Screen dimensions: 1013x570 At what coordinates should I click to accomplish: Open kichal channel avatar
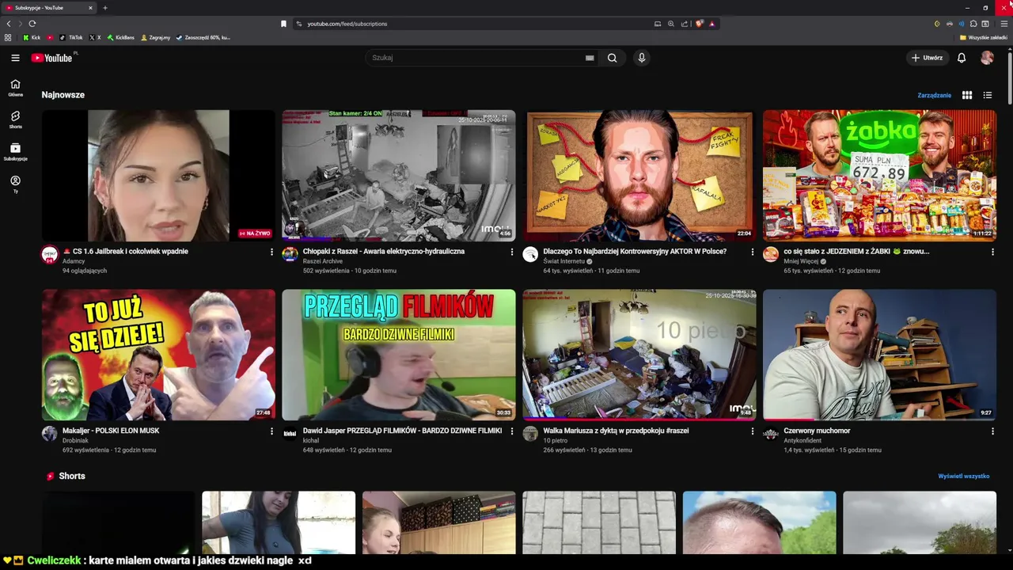point(290,434)
